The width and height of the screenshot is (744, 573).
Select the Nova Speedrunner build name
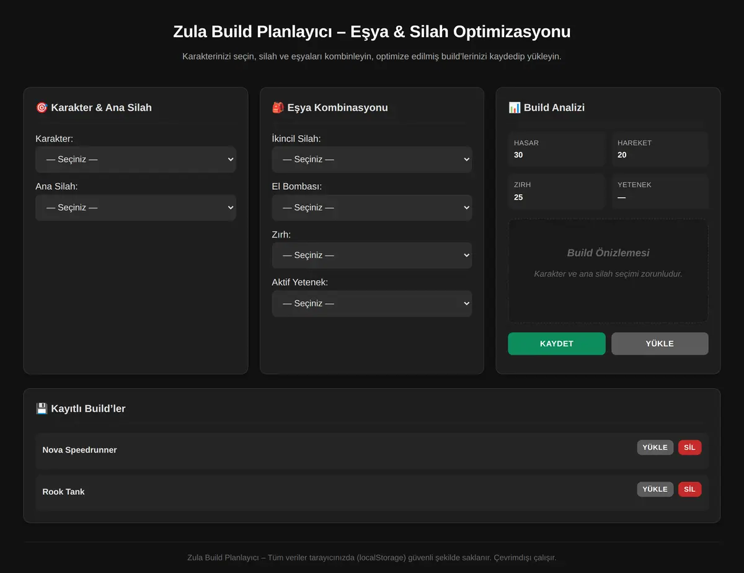(79, 450)
